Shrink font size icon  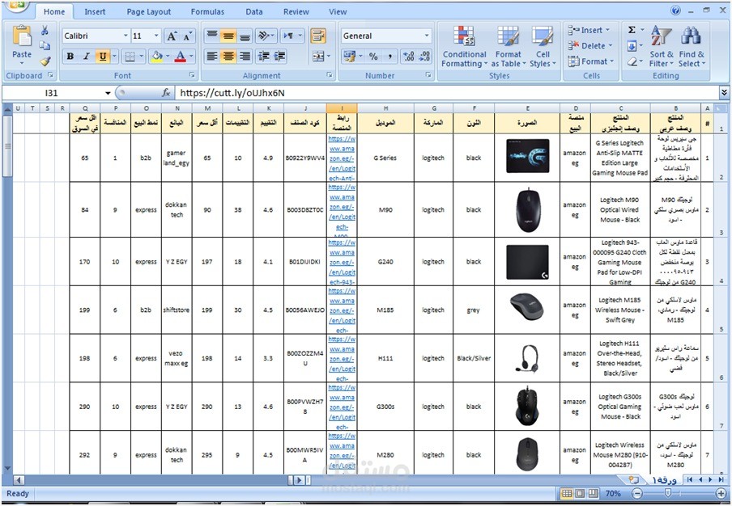(x=188, y=36)
